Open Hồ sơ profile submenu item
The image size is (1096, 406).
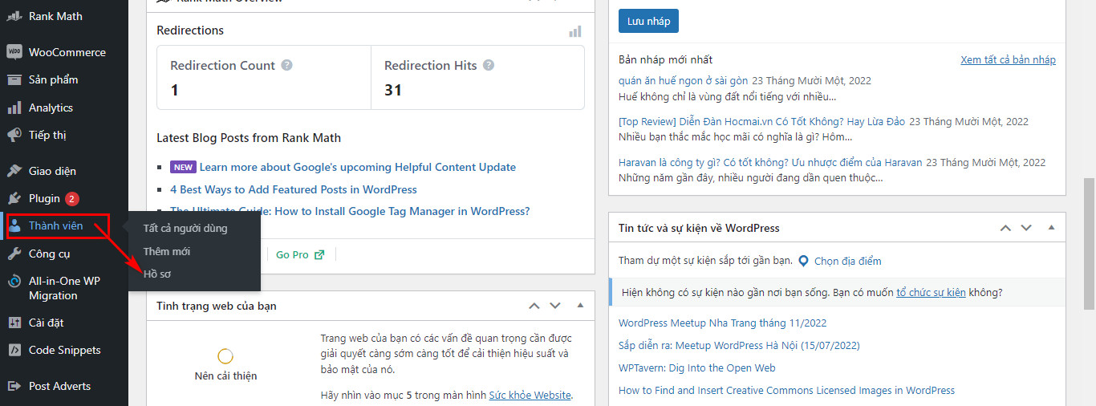(x=157, y=274)
